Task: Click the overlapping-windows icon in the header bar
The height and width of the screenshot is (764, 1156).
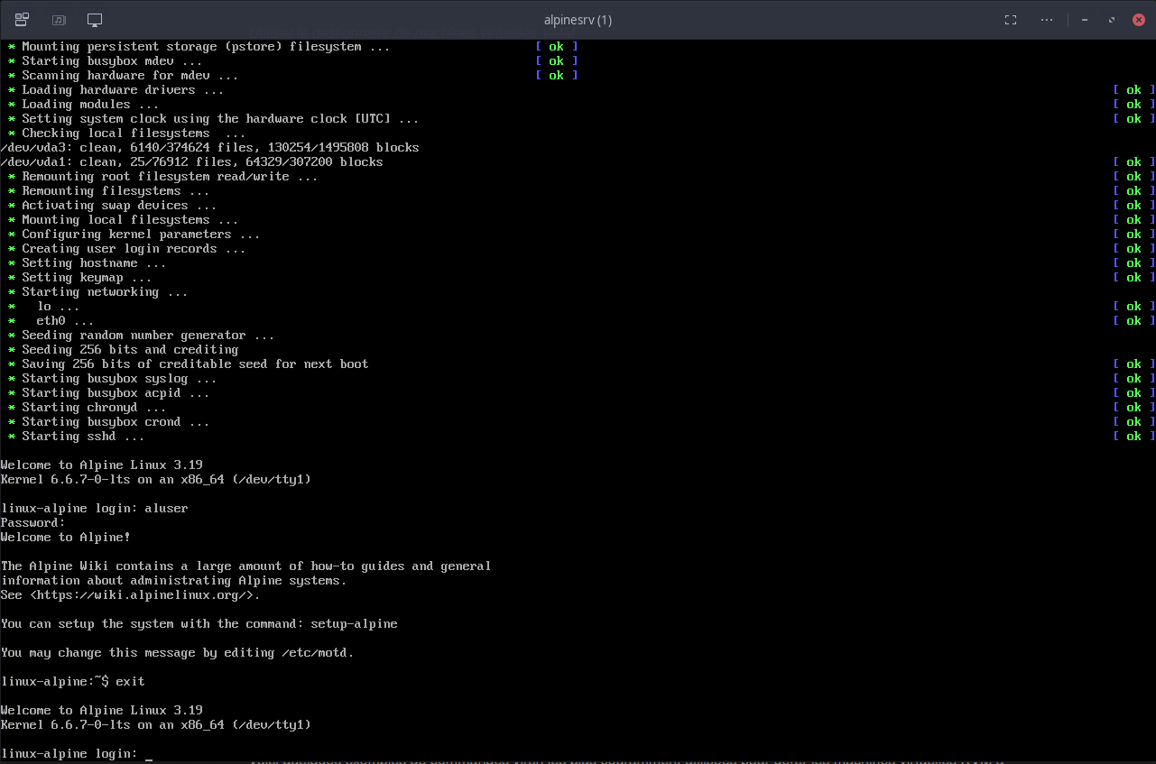Action: click(x=22, y=20)
